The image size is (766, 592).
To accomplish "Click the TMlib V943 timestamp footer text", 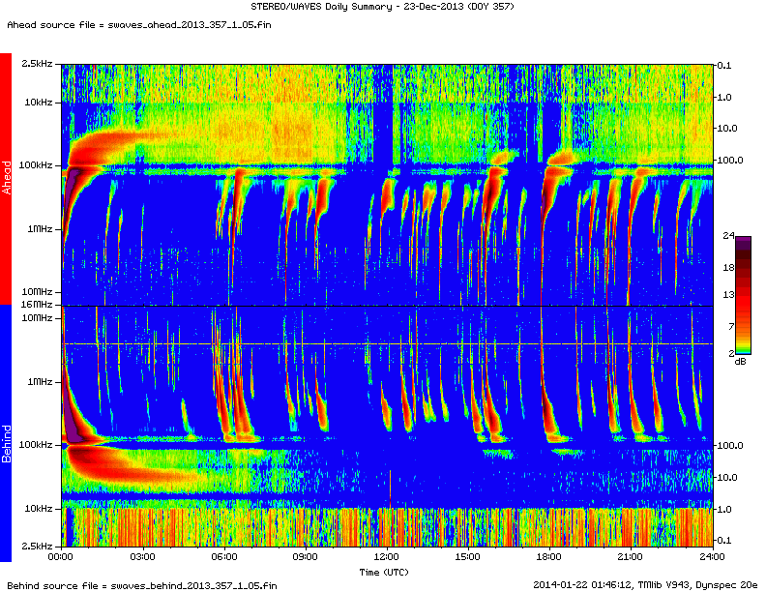I will pyautogui.click(x=646, y=584).
